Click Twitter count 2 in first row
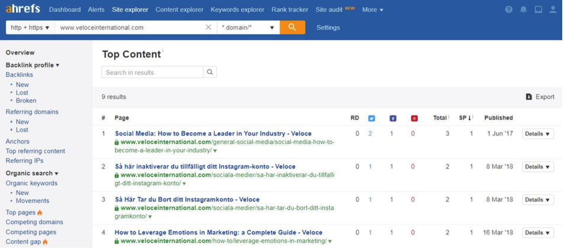Viewport: 564px width, 249px height. pyautogui.click(x=370, y=133)
